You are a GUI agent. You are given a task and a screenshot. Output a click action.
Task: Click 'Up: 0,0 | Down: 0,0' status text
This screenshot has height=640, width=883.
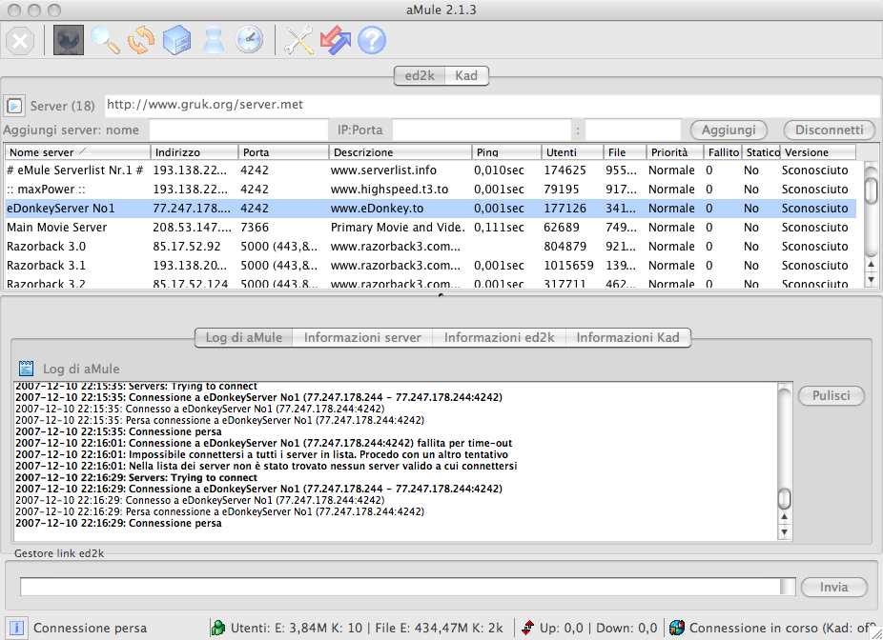coord(598,629)
